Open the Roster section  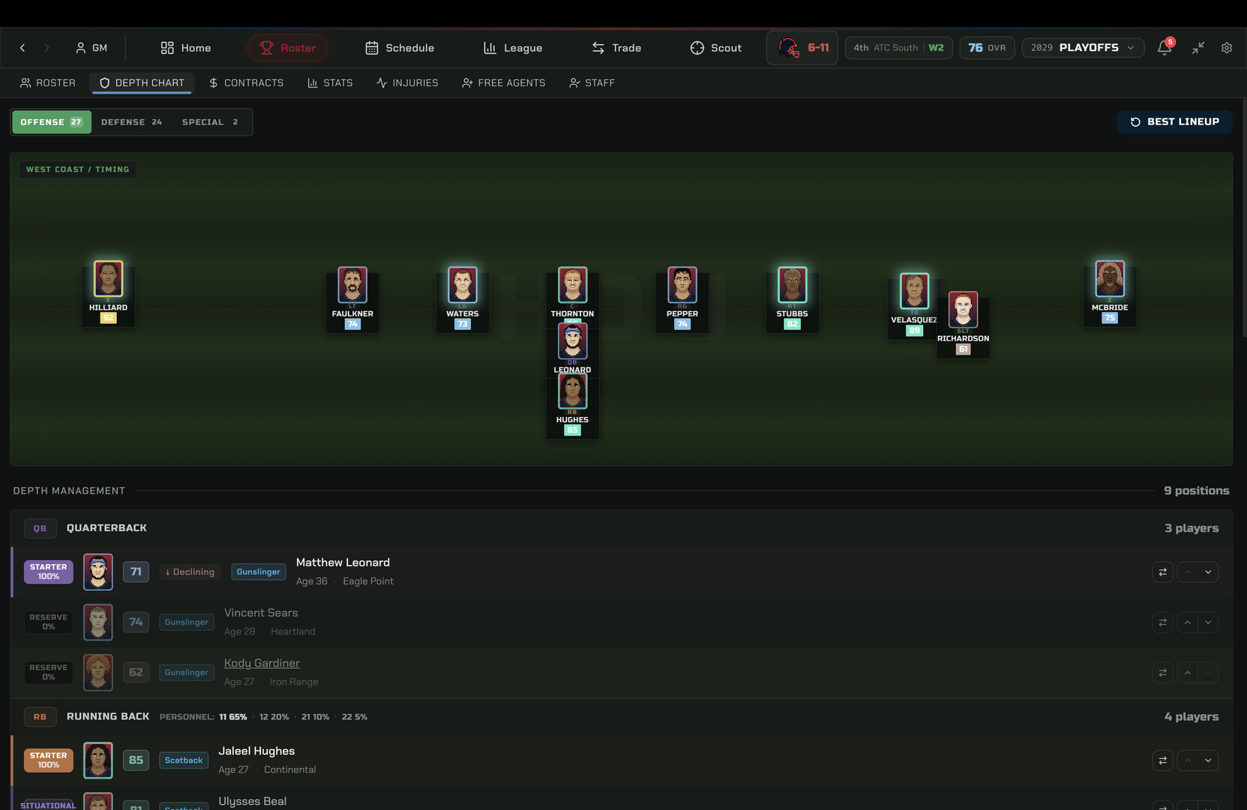tap(288, 48)
